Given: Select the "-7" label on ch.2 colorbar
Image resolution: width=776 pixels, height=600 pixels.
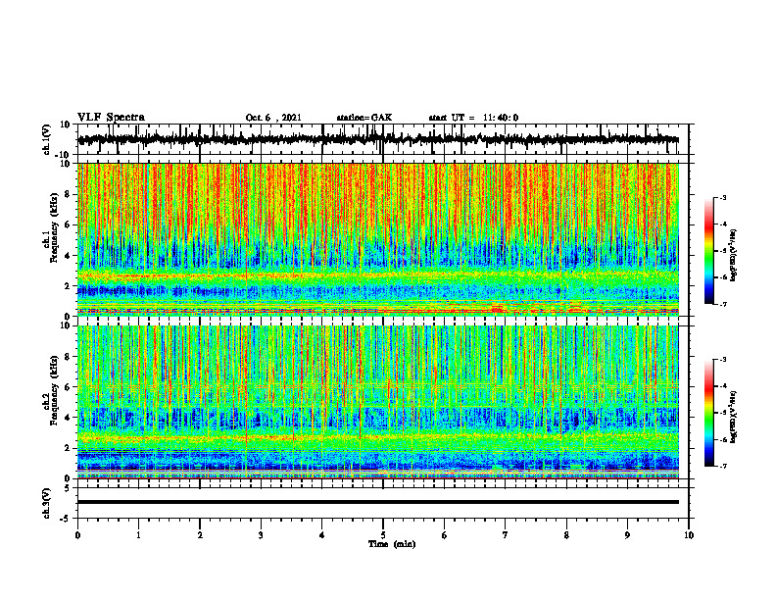Looking at the screenshot, I should 723,466.
